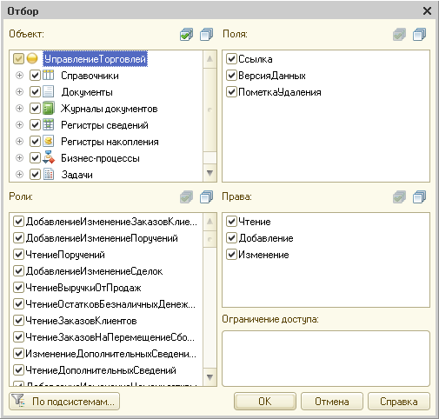Select the ЧтениеОстатковБезналичныхДенеж... role text
The image size is (439, 419).
(x=110, y=304)
